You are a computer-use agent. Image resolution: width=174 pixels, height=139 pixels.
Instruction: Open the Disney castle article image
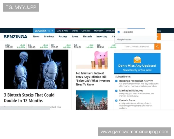click(92, 100)
